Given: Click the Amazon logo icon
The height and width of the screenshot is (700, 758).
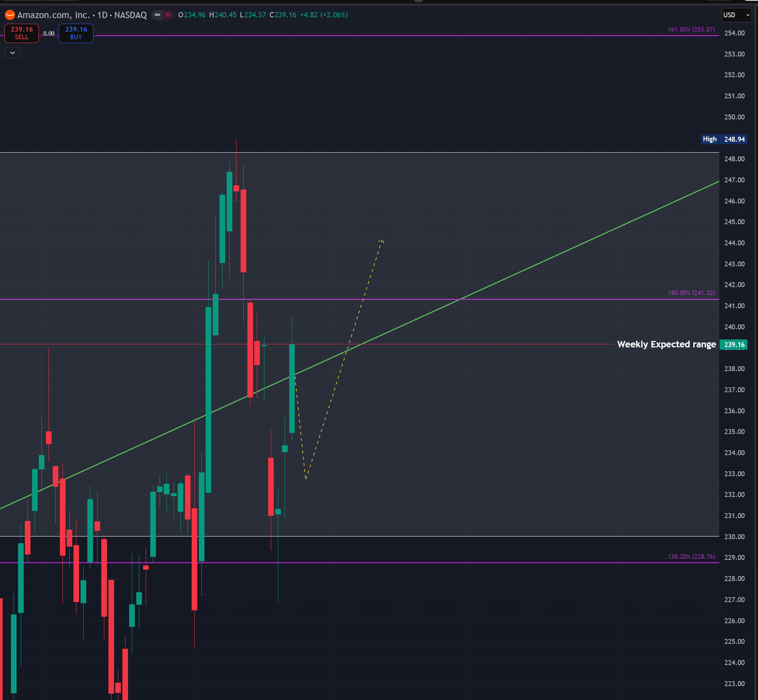Looking at the screenshot, I should pos(10,15).
